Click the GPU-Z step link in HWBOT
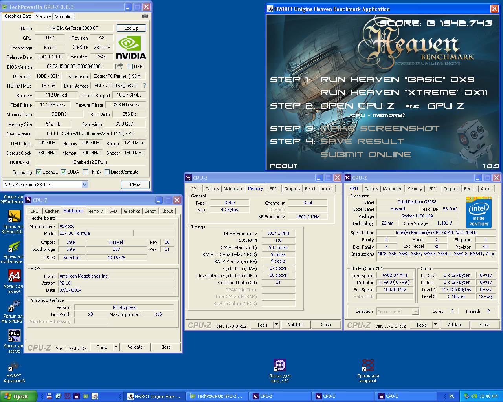The width and height of the screenshot is (503, 402). point(445,106)
